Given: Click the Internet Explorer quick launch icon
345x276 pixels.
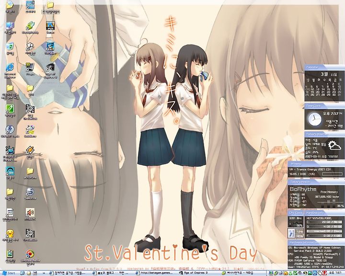Looking at the screenshot, I should point(22,273).
